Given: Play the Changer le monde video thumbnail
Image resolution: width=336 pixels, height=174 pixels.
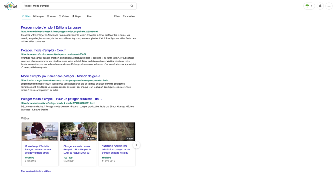Looking at the screenshot, I should pos(78,132).
